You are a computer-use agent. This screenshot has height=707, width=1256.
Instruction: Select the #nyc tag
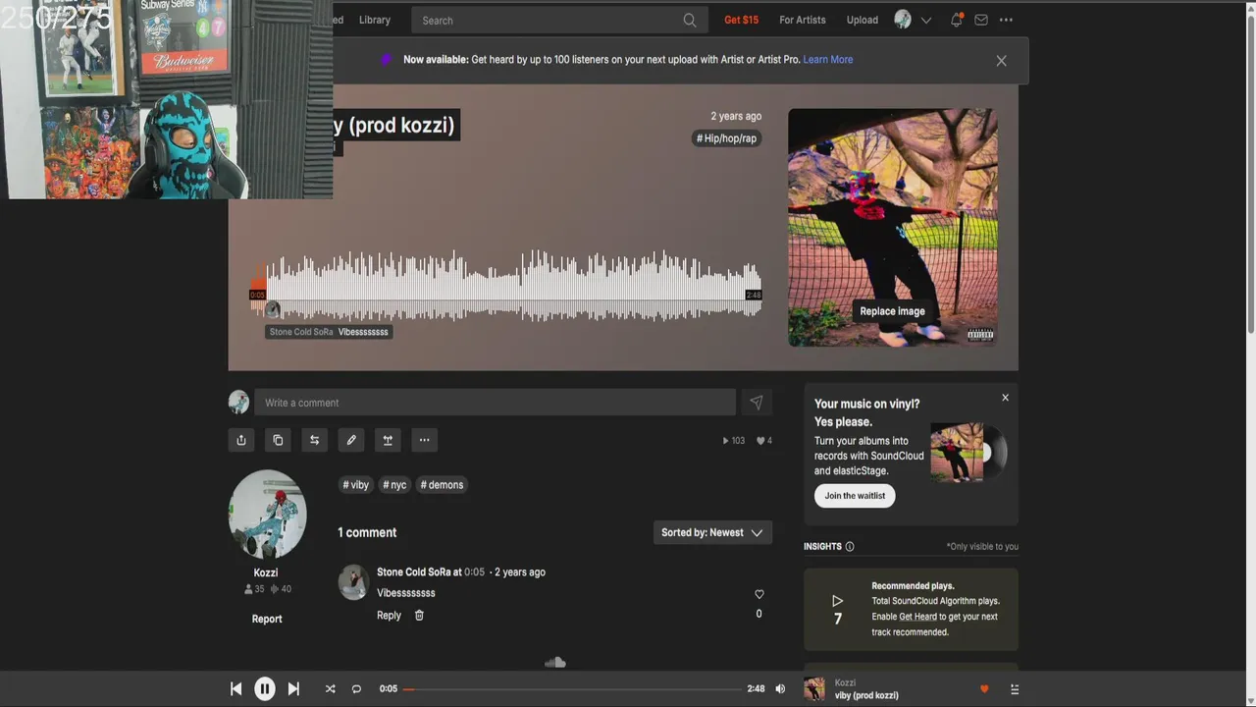coord(394,485)
